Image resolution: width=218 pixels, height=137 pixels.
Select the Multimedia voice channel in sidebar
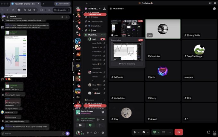point(95,35)
